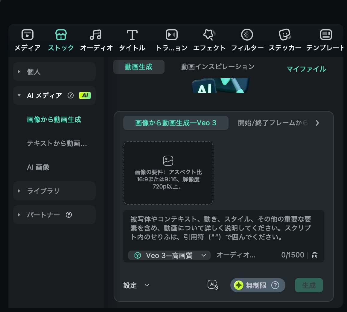Viewport: 347px width, 312px height.
Task: Open the メディア (Media) tab icon
Action: click(x=28, y=35)
